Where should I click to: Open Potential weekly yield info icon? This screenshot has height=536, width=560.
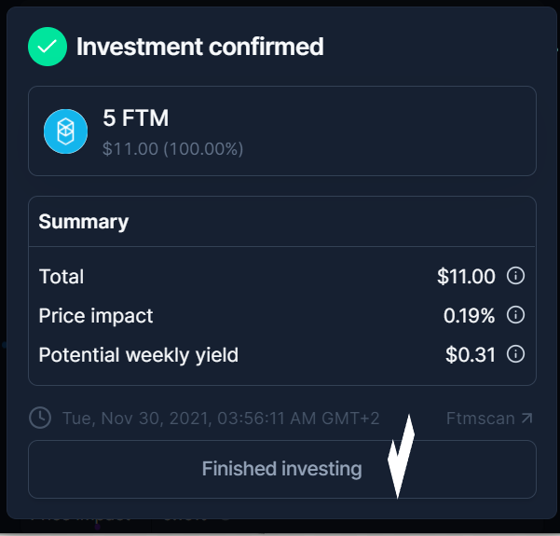(x=515, y=354)
